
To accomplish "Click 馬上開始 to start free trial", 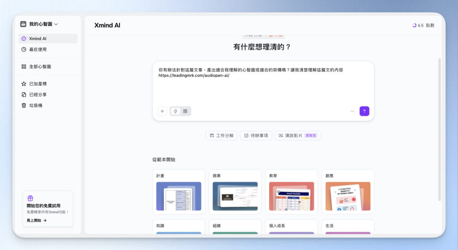I will (37, 221).
